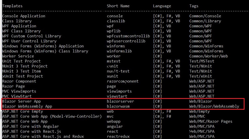Click the "Test/xUnit" tag
Viewport: 249px width, 139px height.
[201, 76]
